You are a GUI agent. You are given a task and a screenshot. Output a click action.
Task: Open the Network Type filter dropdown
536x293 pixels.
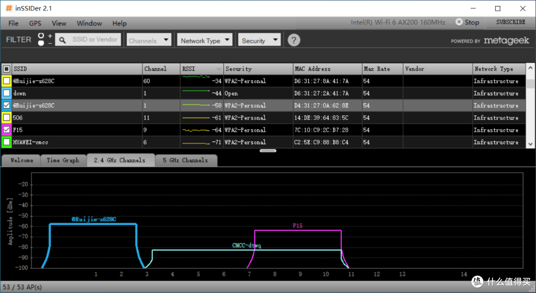click(x=204, y=40)
